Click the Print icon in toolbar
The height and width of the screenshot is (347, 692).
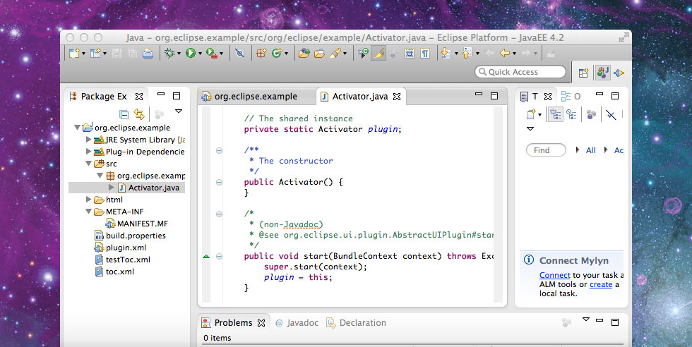(148, 53)
